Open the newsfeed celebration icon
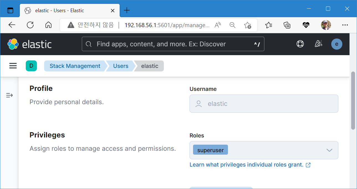This screenshot has height=189, width=357. point(319,44)
